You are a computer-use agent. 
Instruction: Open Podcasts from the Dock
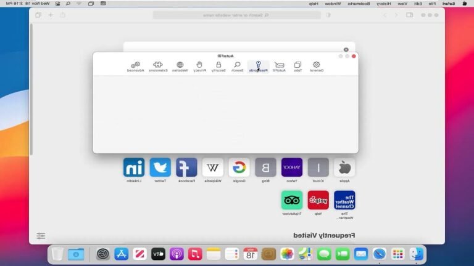(x=177, y=254)
